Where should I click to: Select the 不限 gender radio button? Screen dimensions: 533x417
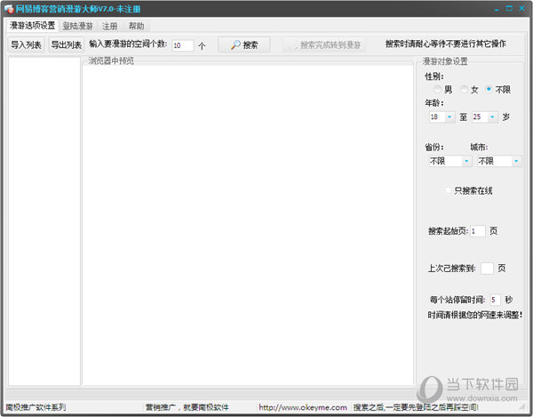(489, 89)
